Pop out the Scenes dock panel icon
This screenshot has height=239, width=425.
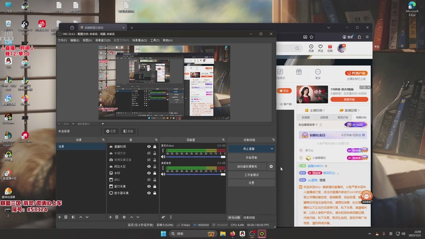[103, 140]
